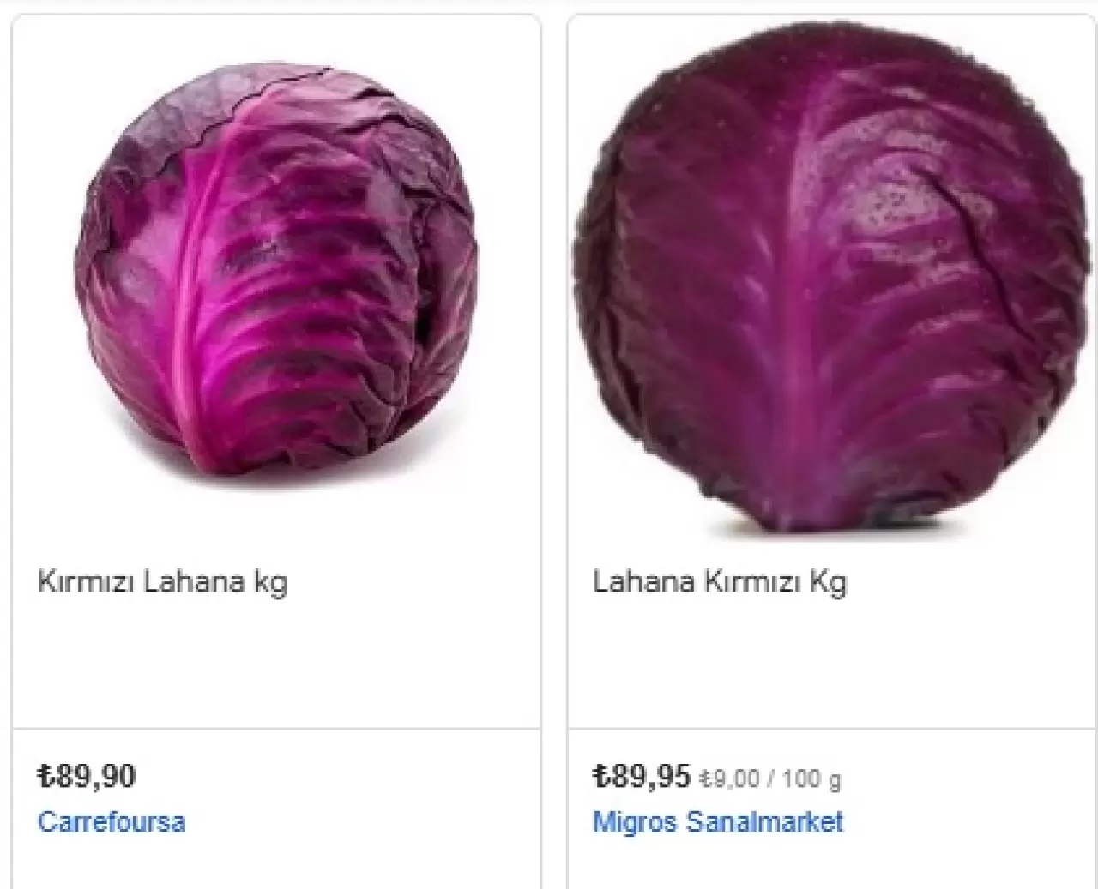
Task: Click the divider line above the ₺89,90 price
Action: tap(276, 730)
